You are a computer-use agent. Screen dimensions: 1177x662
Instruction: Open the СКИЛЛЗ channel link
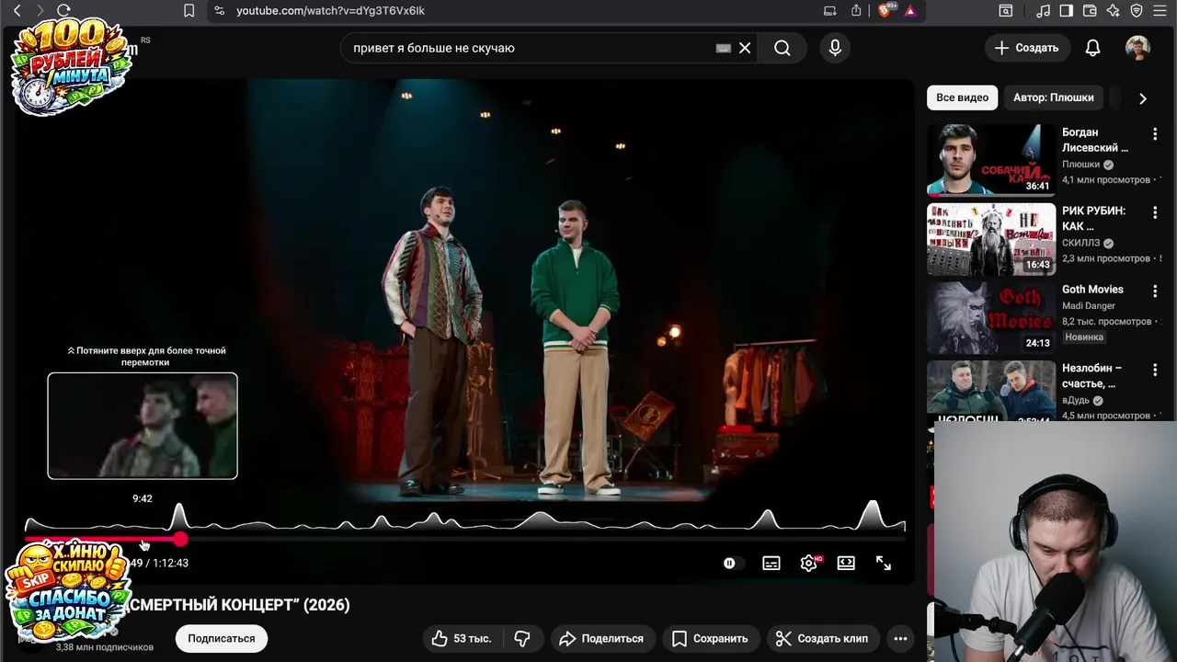click(1081, 243)
